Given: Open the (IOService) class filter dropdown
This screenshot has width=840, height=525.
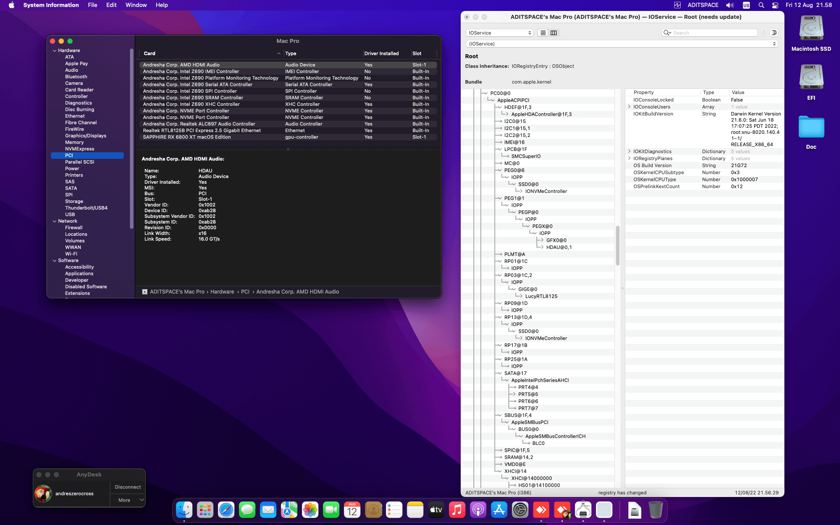Looking at the screenshot, I should coord(621,44).
